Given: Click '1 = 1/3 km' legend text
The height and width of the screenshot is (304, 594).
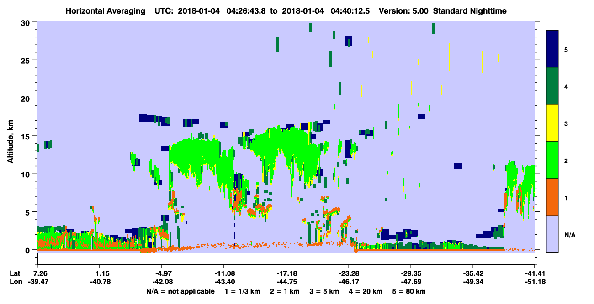Looking at the screenshot, I should [242, 291].
